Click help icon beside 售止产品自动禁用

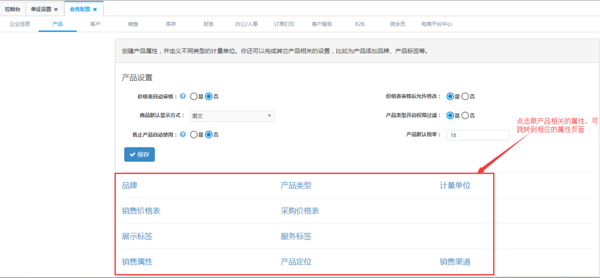(x=183, y=134)
